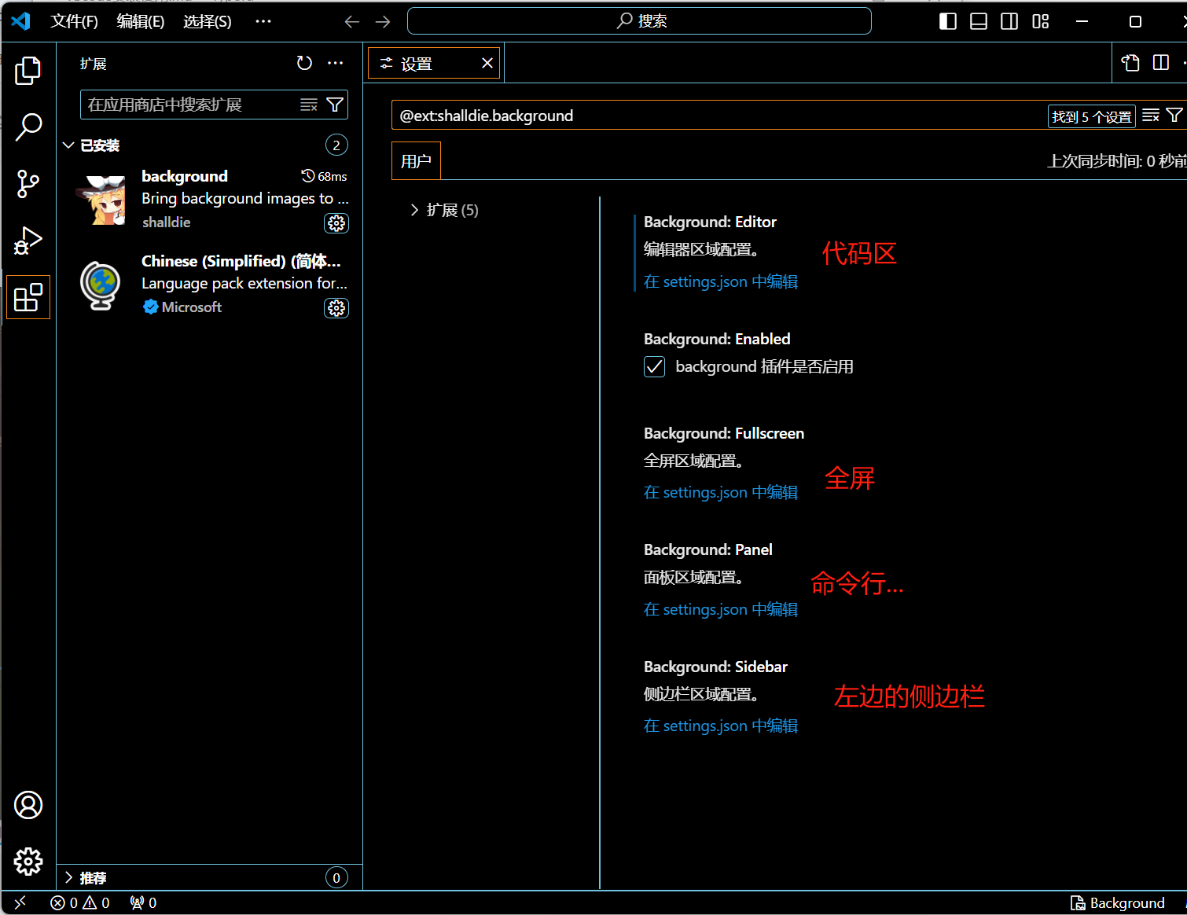This screenshot has height=915, width=1187.
Task: Customize layout icon in title bar
Action: [1041, 21]
